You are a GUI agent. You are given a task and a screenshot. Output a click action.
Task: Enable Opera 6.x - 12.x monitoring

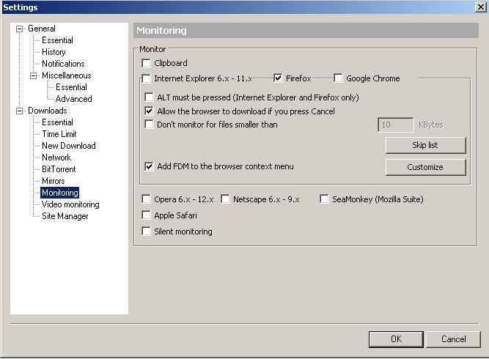tap(146, 199)
